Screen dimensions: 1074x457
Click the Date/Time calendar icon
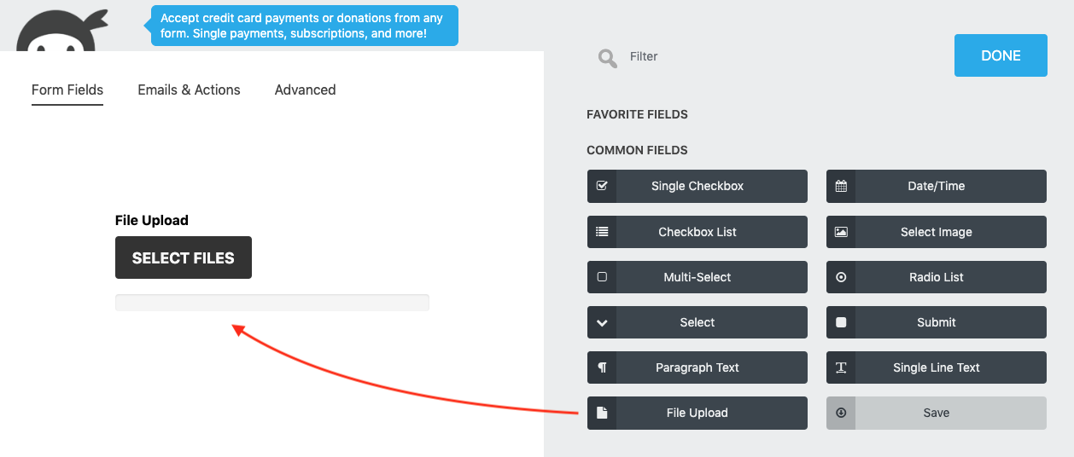click(x=841, y=186)
